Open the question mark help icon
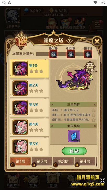107x190 pixels. click(69, 41)
